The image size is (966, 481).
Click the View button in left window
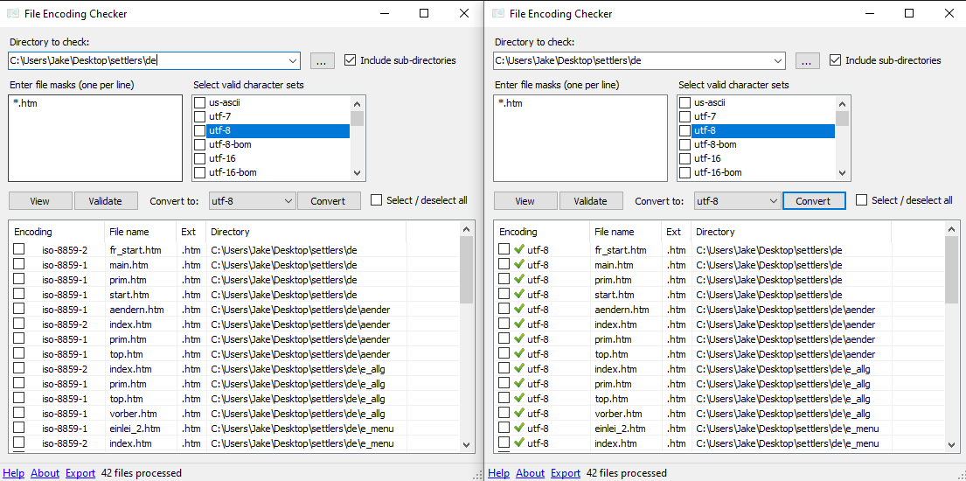[41, 201]
